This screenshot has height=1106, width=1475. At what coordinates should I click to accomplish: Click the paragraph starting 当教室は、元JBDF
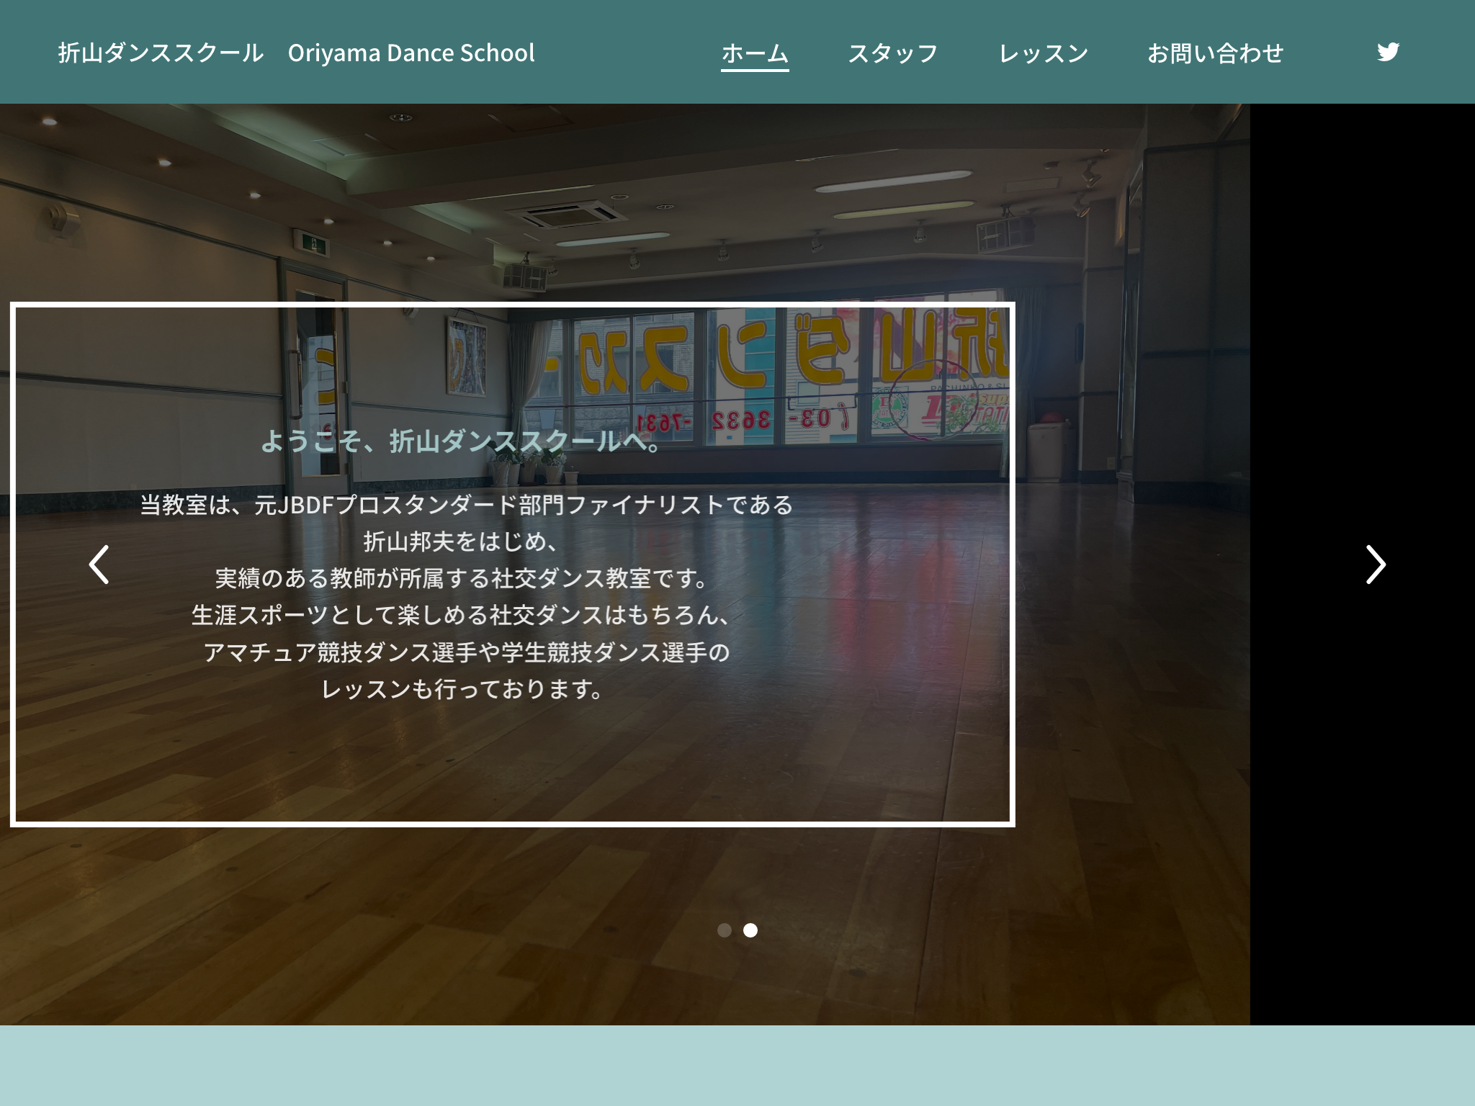tap(466, 505)
